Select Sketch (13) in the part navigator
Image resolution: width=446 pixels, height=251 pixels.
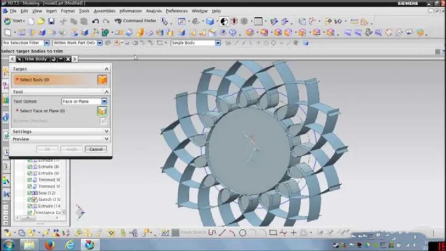(49, 200)
